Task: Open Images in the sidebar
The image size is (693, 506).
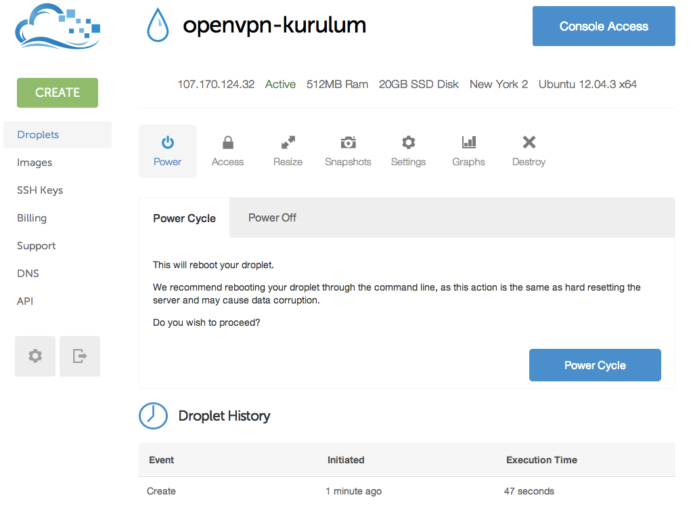Action: click(35, 163)
